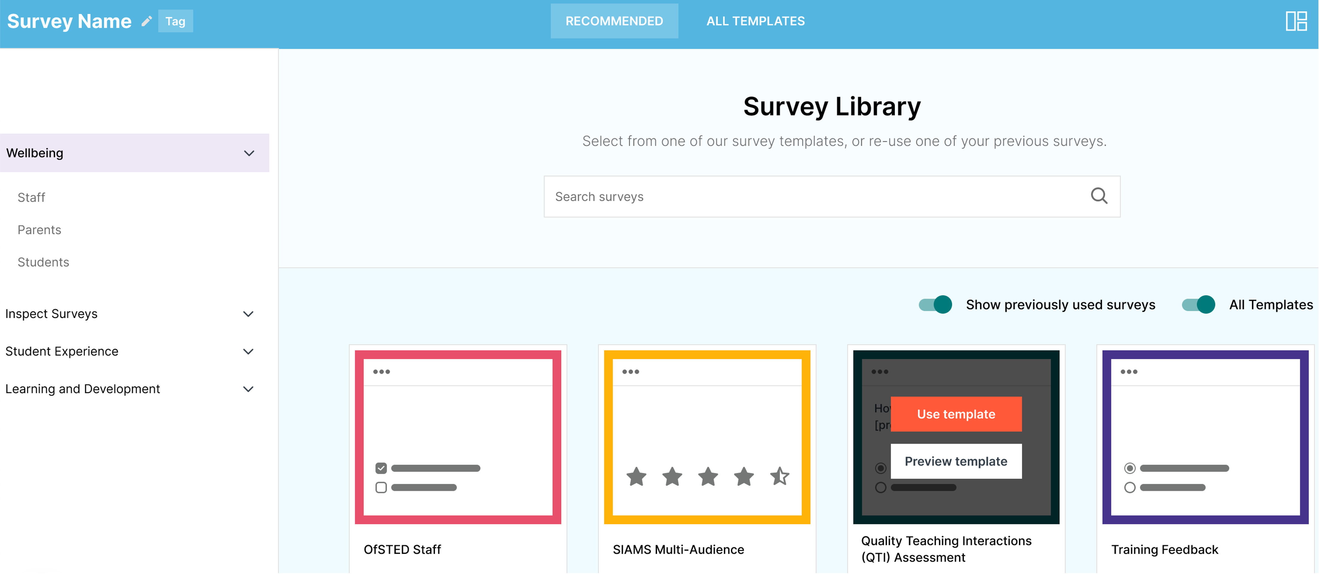Screen dimensions: 1319x574
Task: Select the Recommended tab
Action: click(x=614, y=21)
